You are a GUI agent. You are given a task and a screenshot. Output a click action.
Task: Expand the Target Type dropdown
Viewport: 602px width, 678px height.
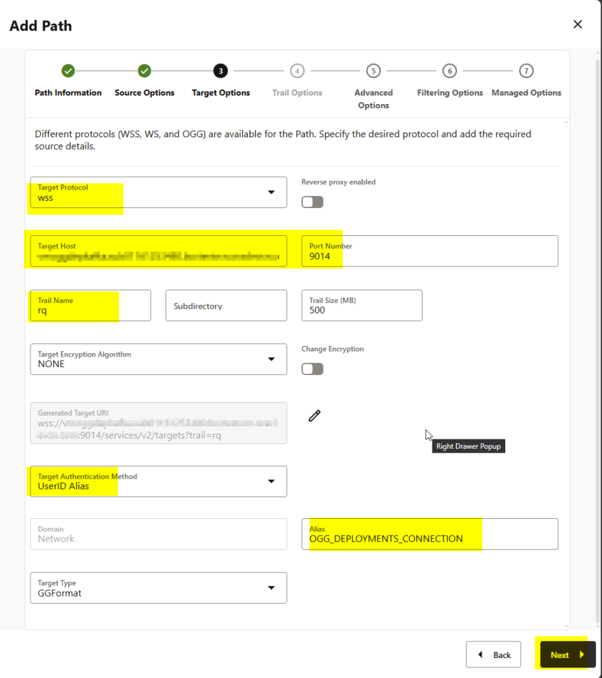[158, 588]
